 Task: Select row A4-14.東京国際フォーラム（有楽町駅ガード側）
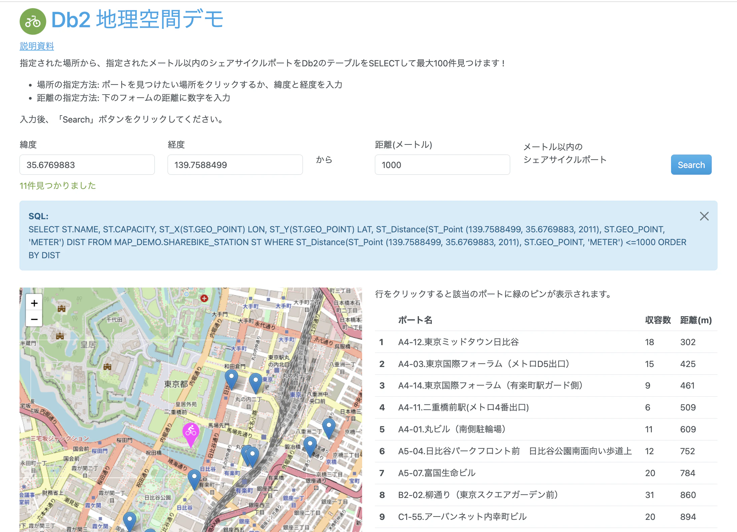[x=546, y=386]
